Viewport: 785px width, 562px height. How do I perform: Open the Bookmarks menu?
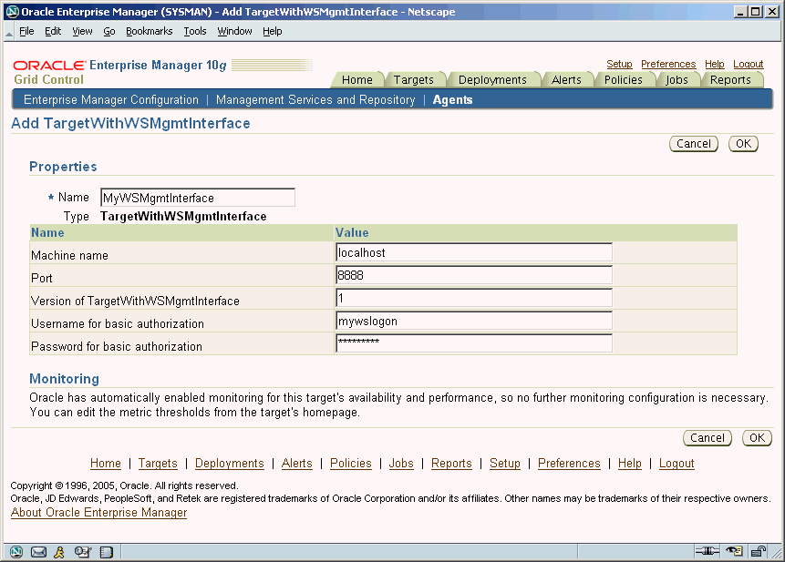[149, 31]
